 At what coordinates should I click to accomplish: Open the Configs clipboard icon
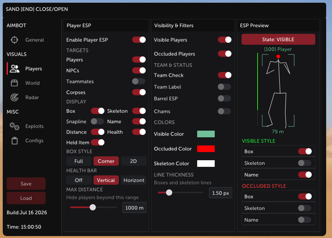tap(14, 140)
